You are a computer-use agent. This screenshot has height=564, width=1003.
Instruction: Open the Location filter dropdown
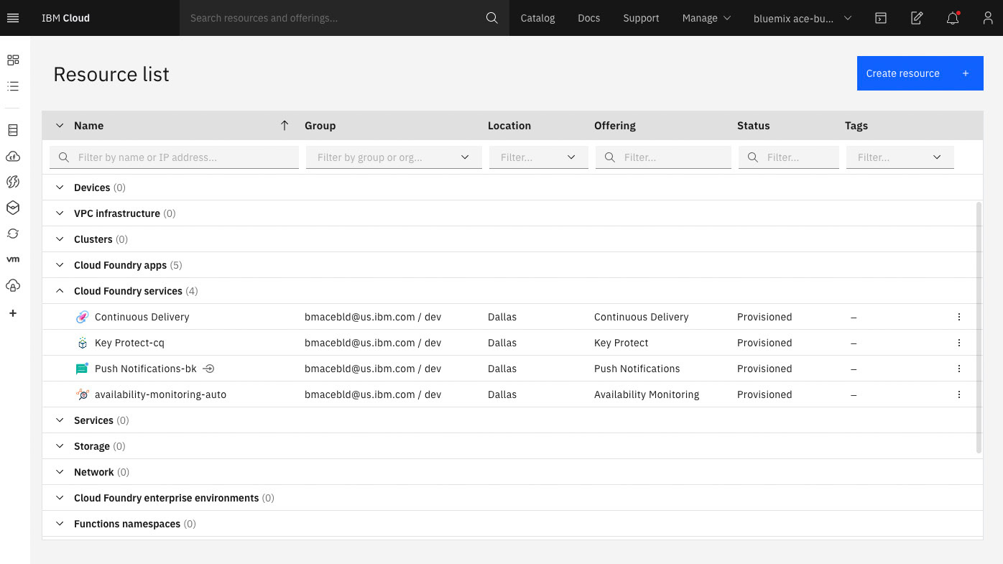538,157
